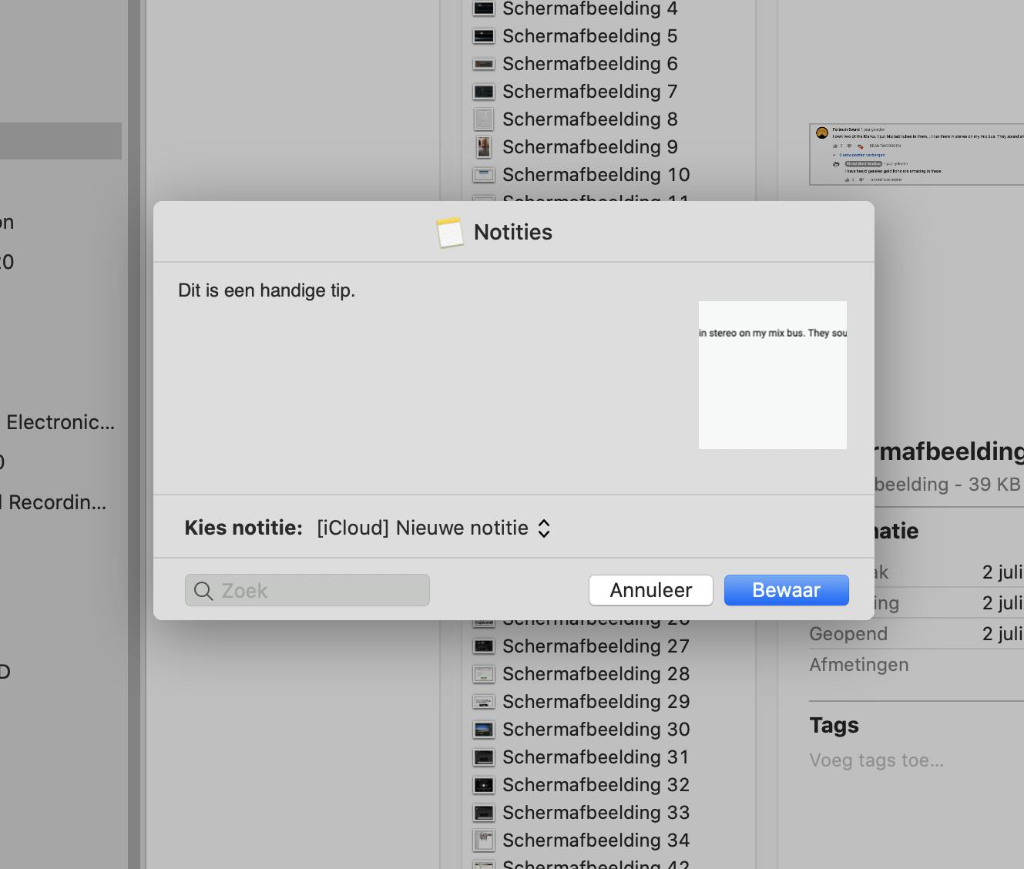1024x869 pixels.
Task: Click the Voeg tags toe field
Action: pos(876,760)
